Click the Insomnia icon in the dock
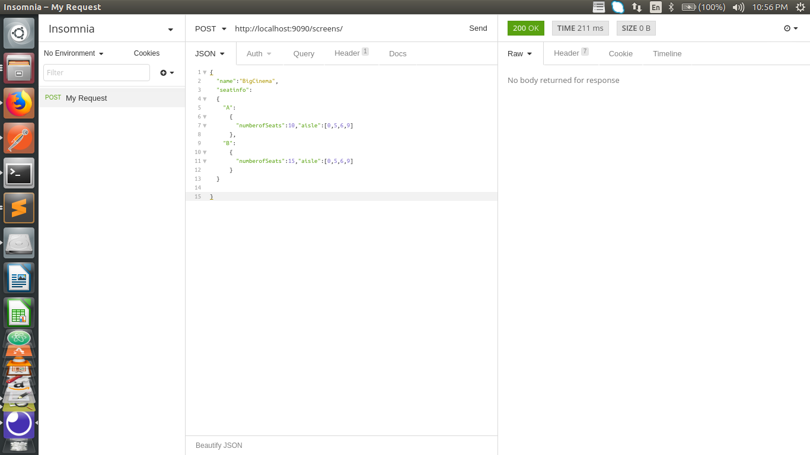Viewport: 810px width, 455px height. point(19,423)
